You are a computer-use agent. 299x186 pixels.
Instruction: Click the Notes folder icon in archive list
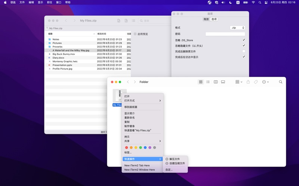pos(50,39)
